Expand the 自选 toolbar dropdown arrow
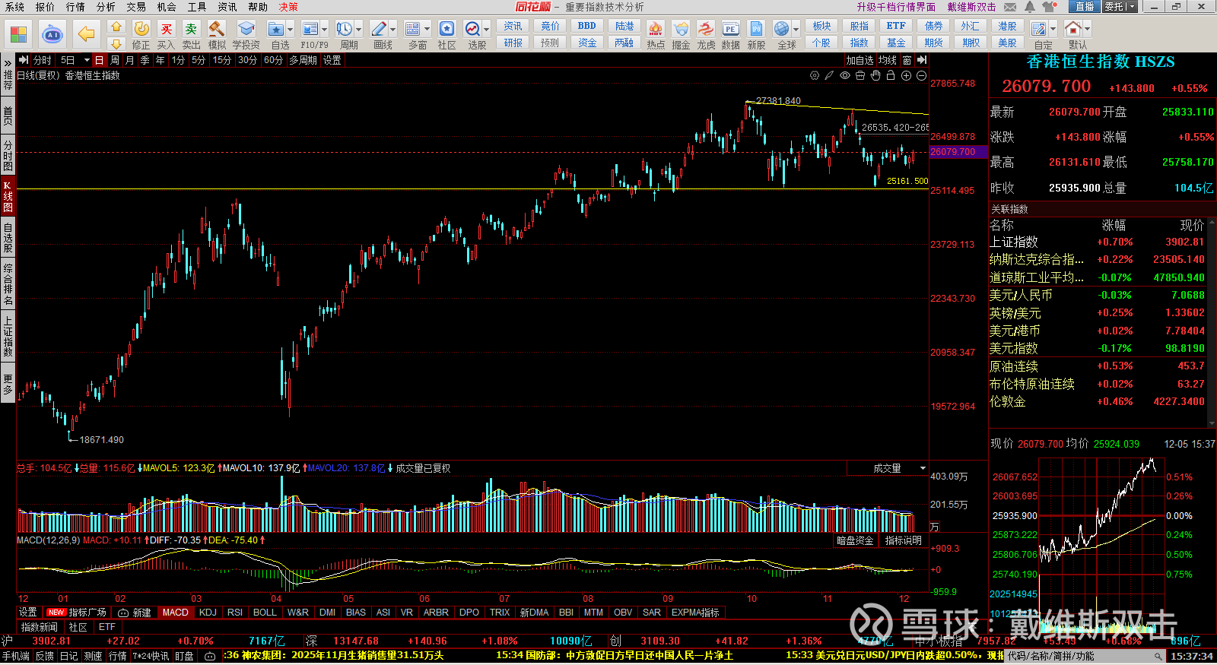The height and width of the screenshot is (665, 1217). 291,29
